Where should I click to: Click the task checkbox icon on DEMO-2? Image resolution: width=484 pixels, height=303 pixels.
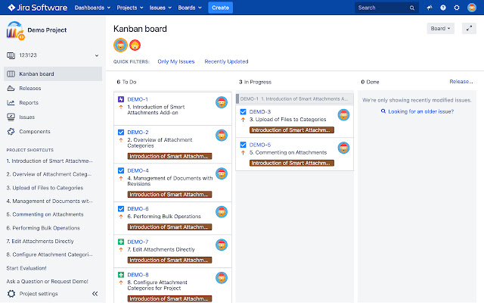tap(121, 133)
